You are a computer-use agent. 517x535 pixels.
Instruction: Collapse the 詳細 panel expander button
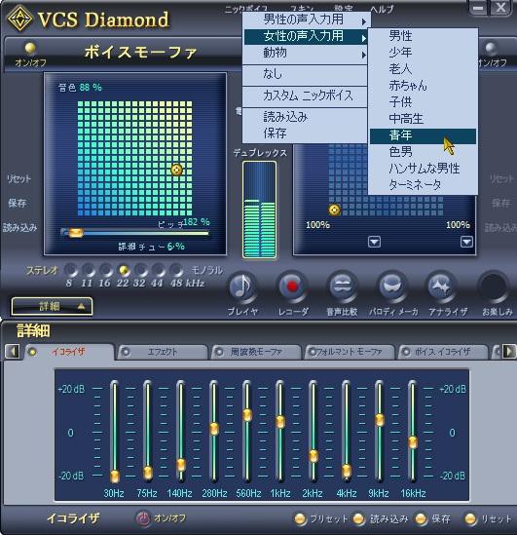(52, 306)
